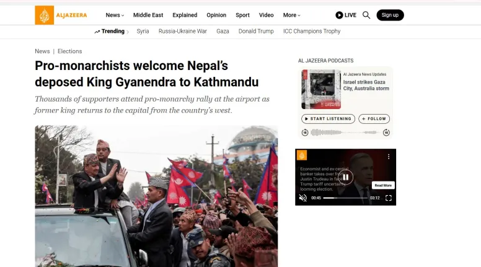The height and width of the screenshot is (267, 481).
Task: Open the search magnifier icon
Action: [x=366, y=15]
